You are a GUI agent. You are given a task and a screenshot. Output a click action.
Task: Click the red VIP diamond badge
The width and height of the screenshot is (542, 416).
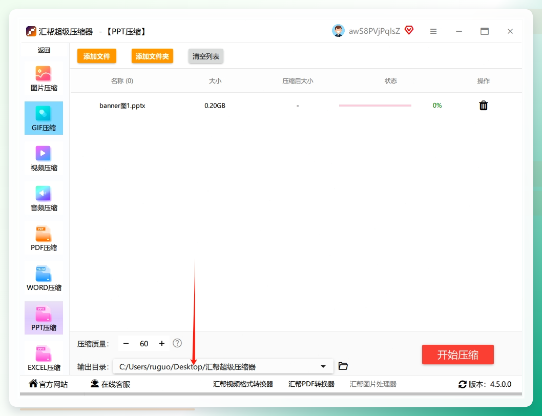409,30
